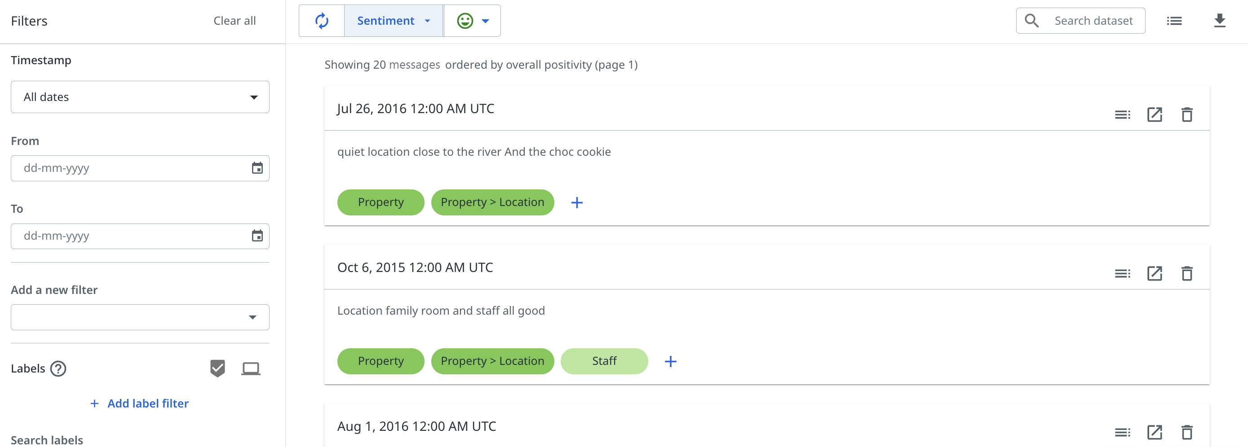Toggle the predicted labels laptop icon
Viewport: 1248px width, 447px height.
[251, 368]
